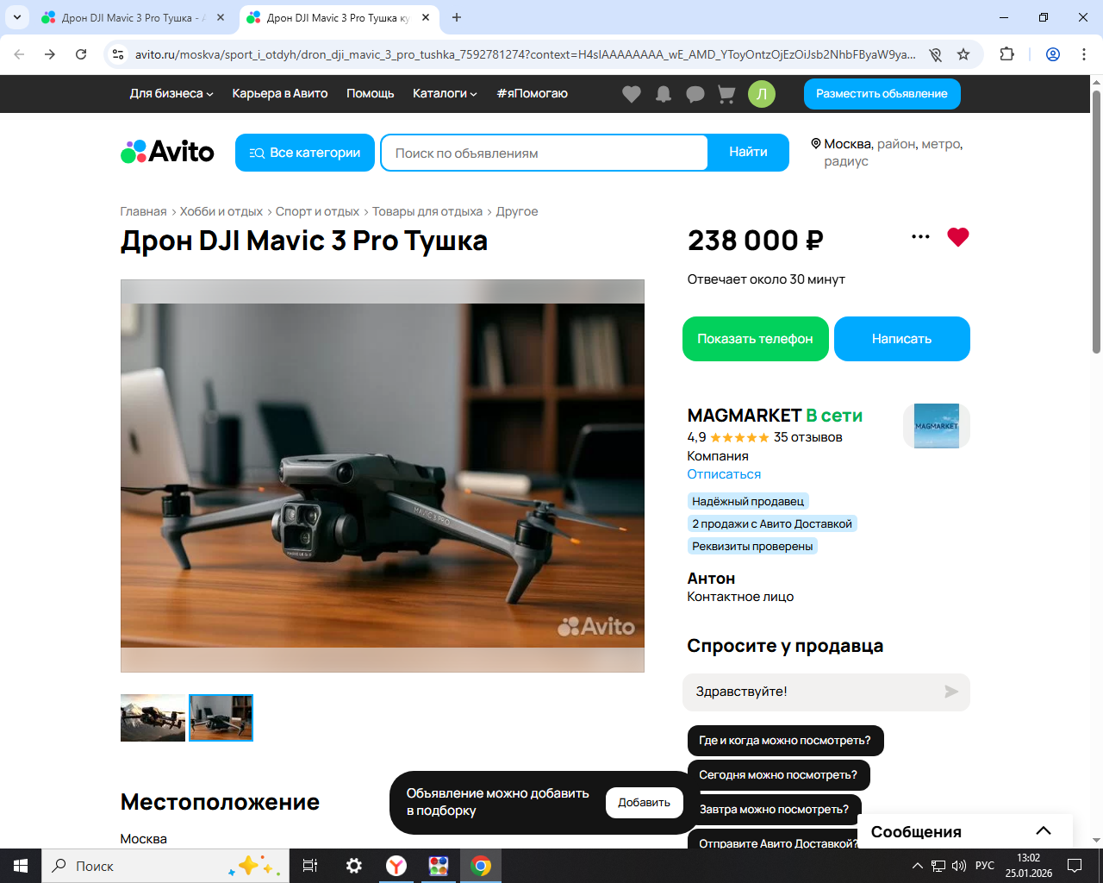The width and height of the screenshot is (1103, 883).
Task: Open notifications bell in Avito header
Action: click(664, 94)
